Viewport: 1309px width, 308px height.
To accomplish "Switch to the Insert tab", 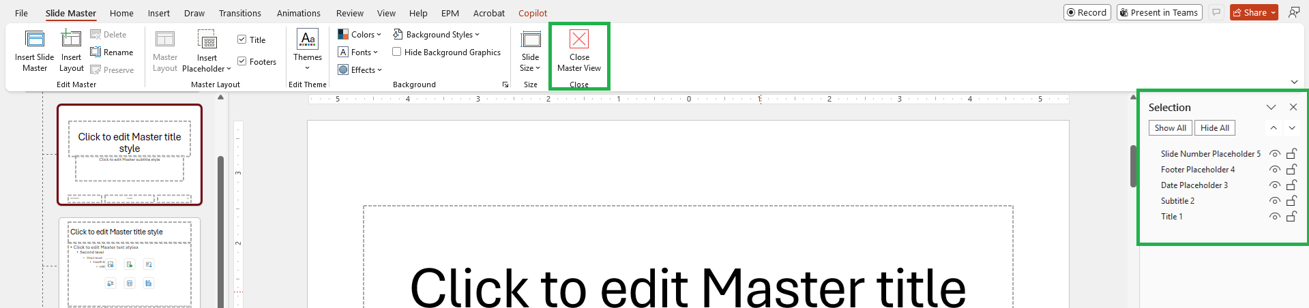I will [159, 13].
